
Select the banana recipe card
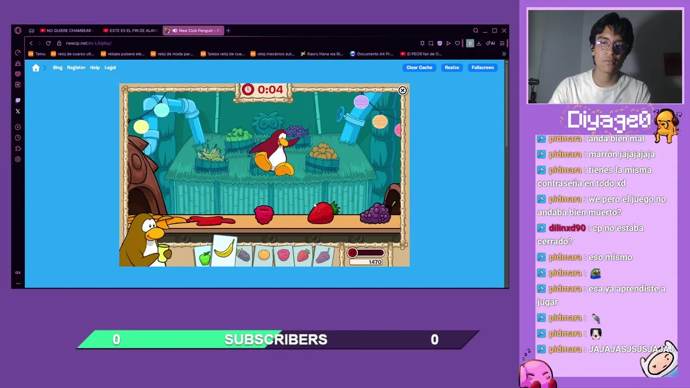pyautogui.click(x=224, y=251)
